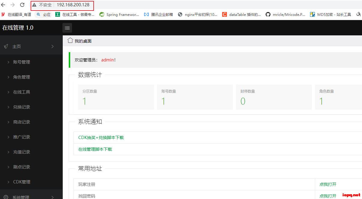362x199 pixels.
Task: Open the 在线管理脚本下载 link
Action: [95, 149]
